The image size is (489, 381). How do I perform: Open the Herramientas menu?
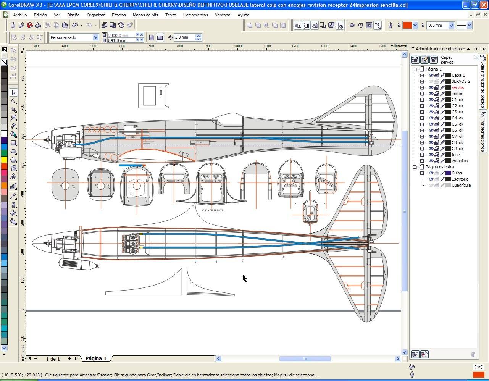pyautogui.click(x=195, y=15)
